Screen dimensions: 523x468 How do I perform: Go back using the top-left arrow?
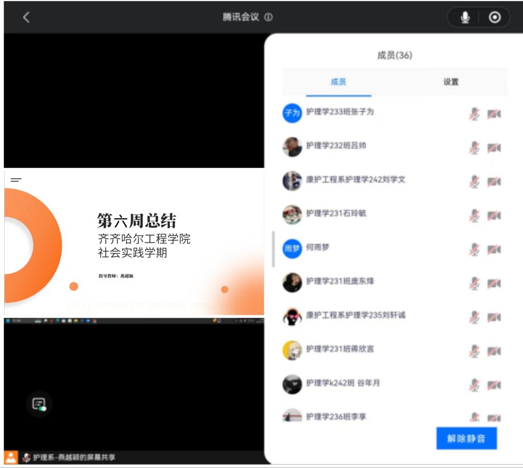click(x=27, y=17)
